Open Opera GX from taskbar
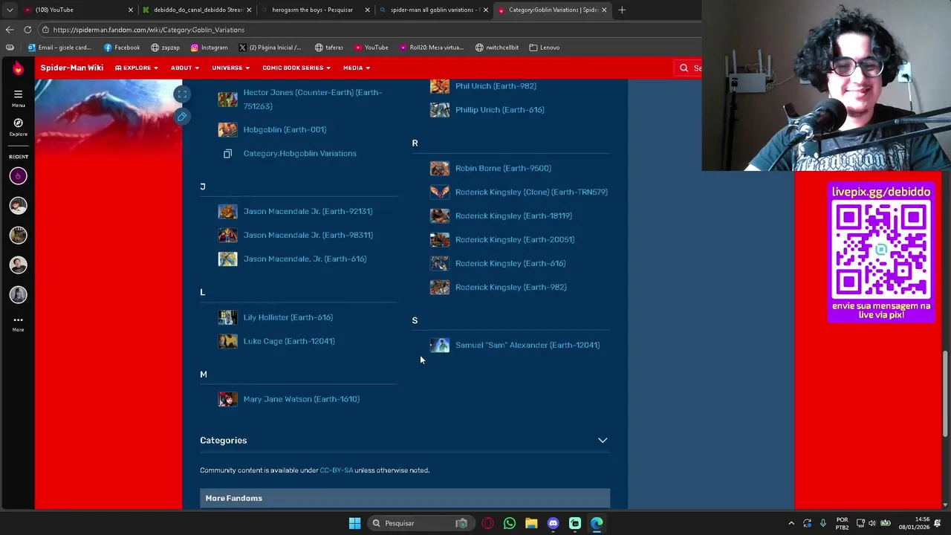This screenshot has width=951, height=535. point(487,523)
